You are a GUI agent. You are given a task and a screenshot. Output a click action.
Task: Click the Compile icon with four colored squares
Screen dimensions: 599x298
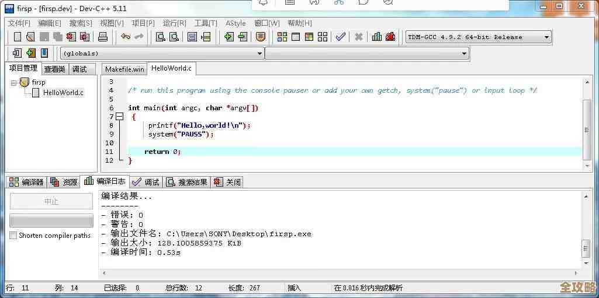coord(282,37)
